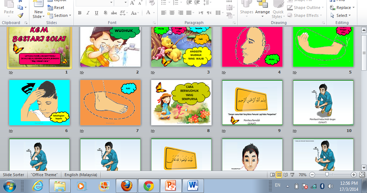Image resolution: width=367 pixels, height=193 pixels.
Task: Open the font size combo box arrow
Action: 125,3
